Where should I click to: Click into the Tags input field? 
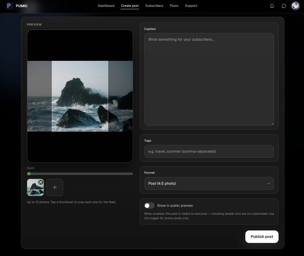tap(209, 151)
